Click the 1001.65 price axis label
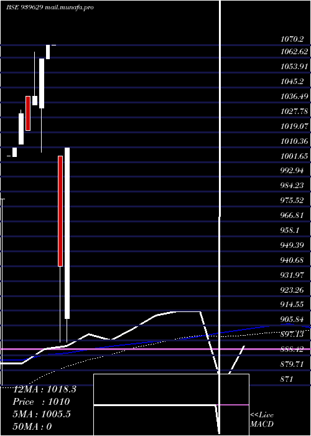This screenshot has width=311, height=436. [x=294, y=156]
